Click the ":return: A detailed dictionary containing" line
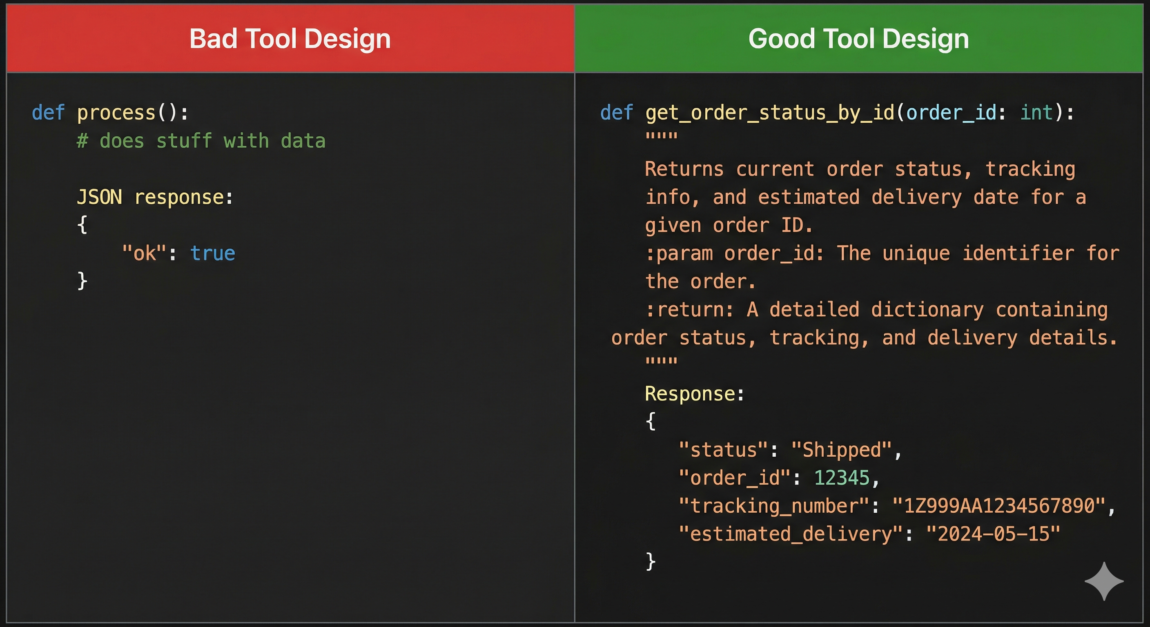The image size is (1150, 627). (x=877, y=310)
